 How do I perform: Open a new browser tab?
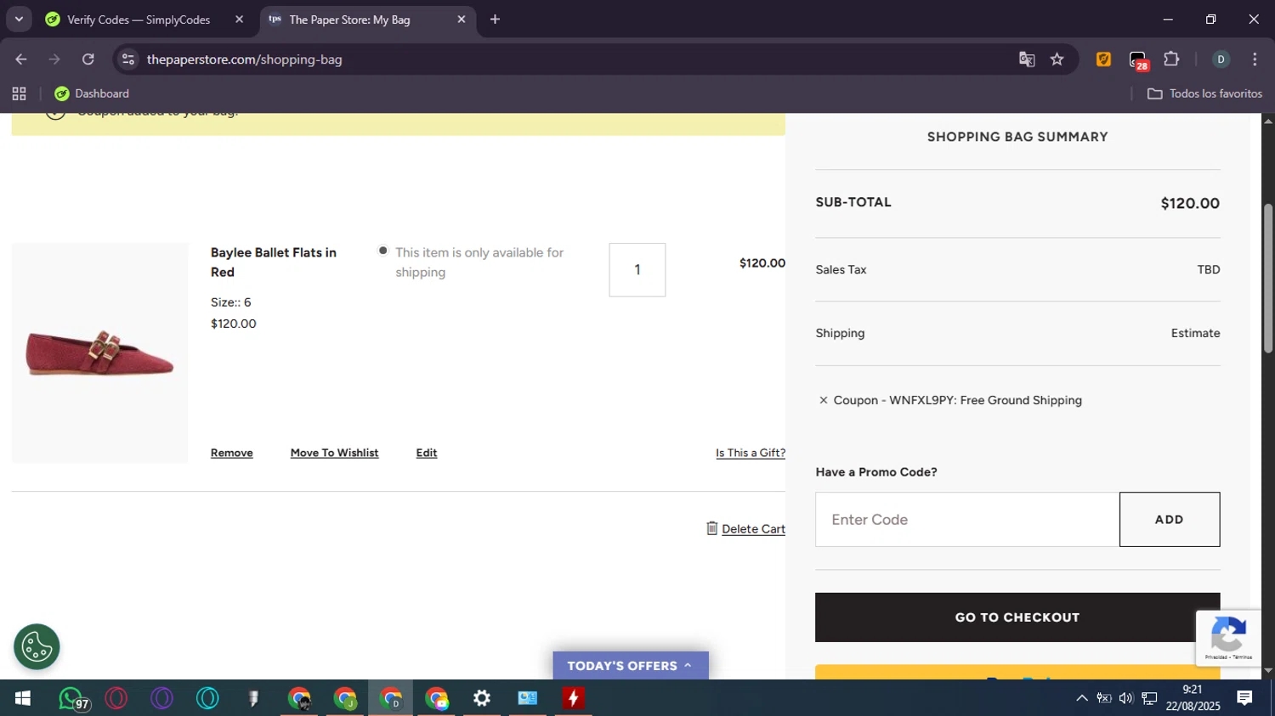495,20
